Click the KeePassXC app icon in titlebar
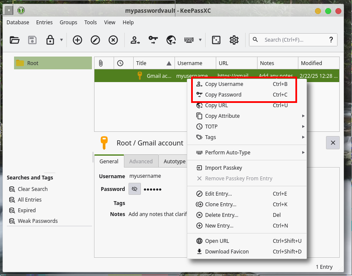This screenshot has height=276, width=352. (21, 10)
